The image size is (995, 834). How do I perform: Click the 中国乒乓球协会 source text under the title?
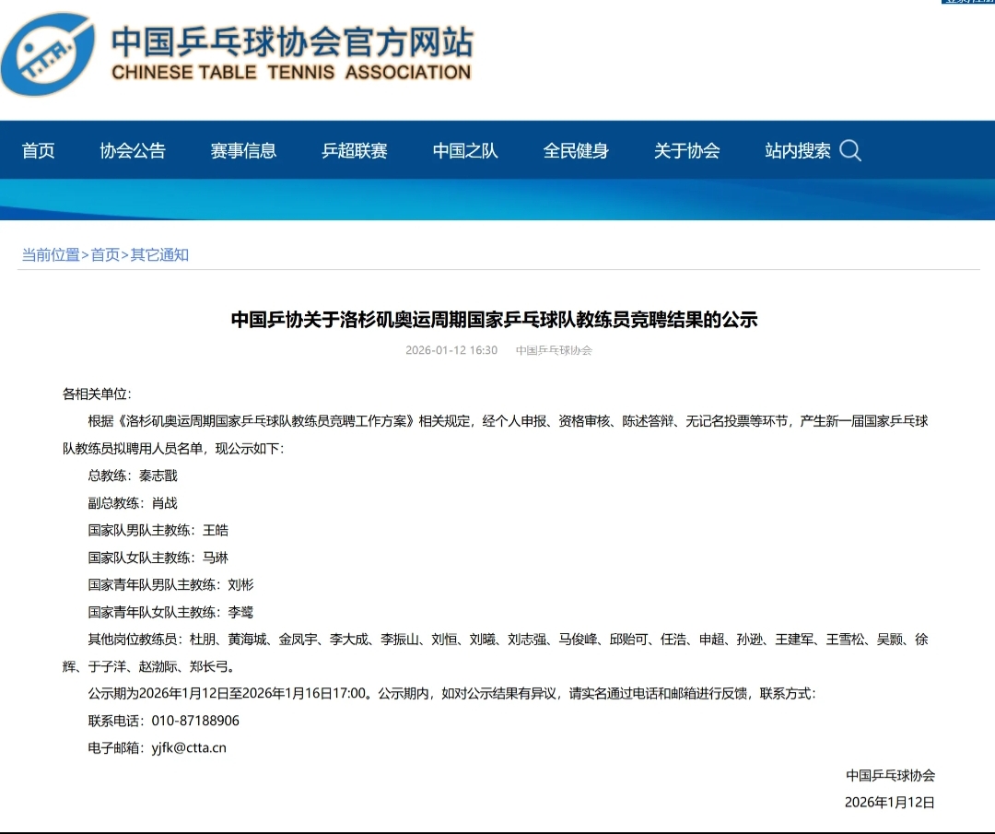coord(554,349)
